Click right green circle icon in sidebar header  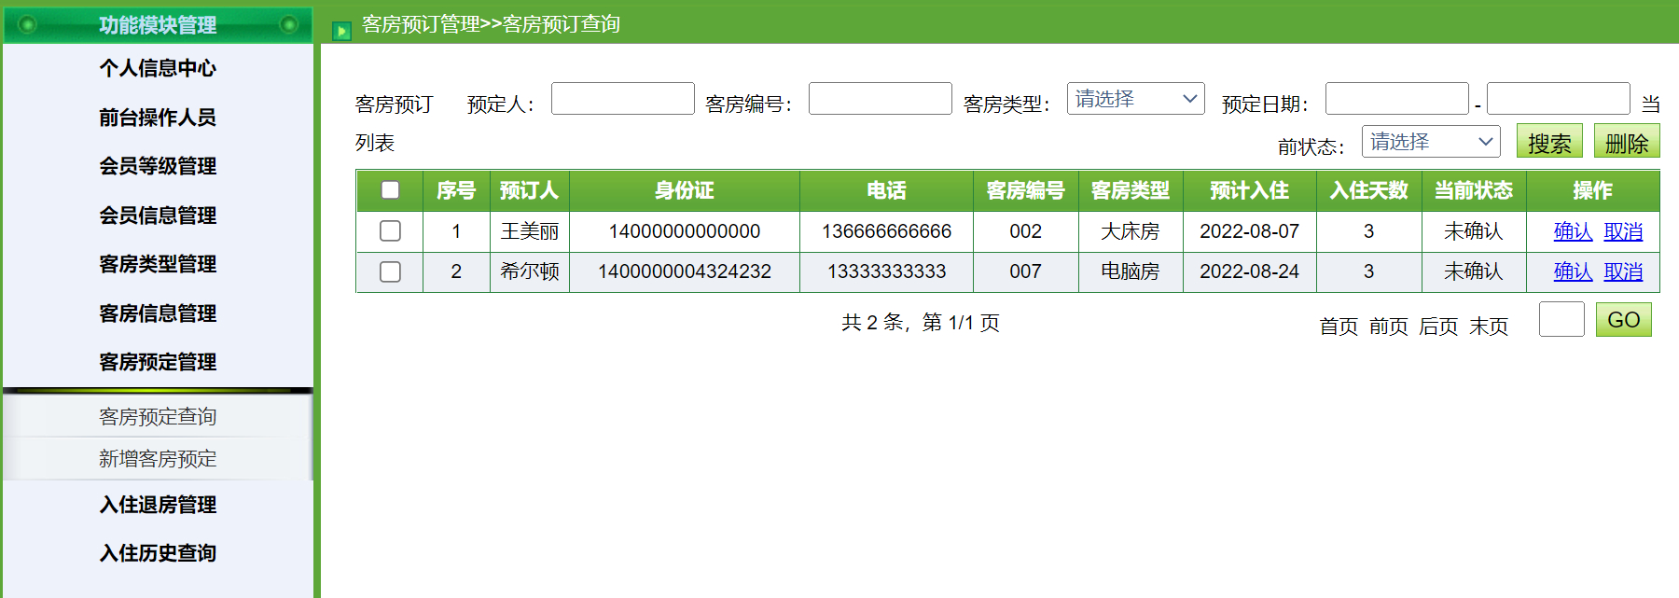pyautogui.click(x=289, y=24)
